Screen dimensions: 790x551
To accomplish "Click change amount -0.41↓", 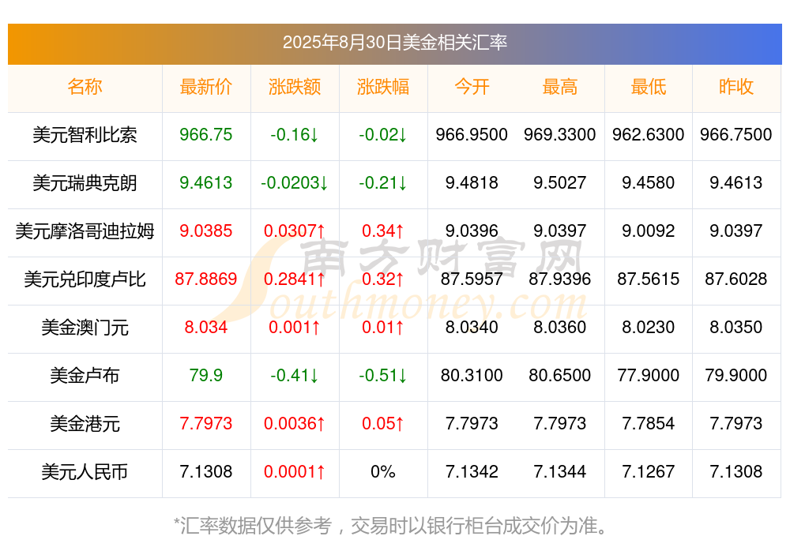I will pos(294,375).
